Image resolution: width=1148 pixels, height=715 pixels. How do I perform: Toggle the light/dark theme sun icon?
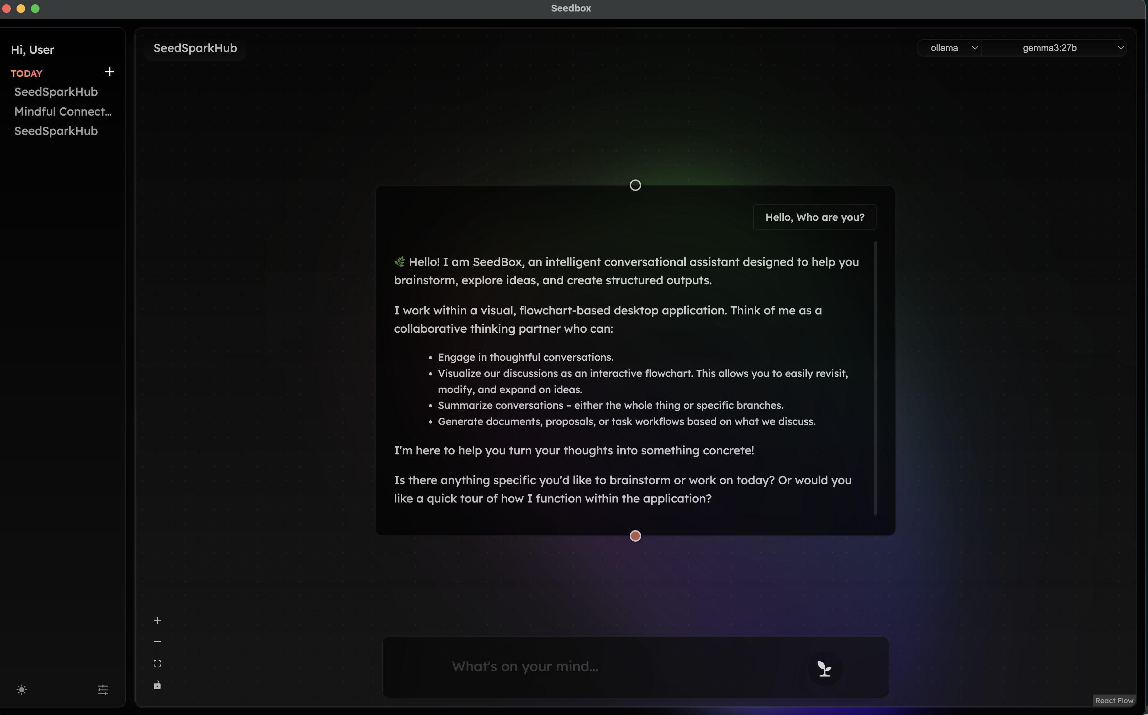click(22, 690)
